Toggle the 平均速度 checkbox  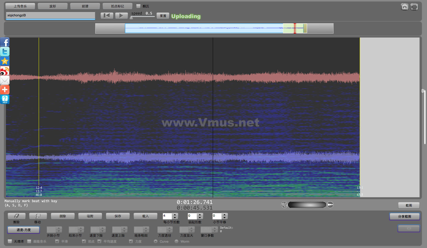pos(99,241)
